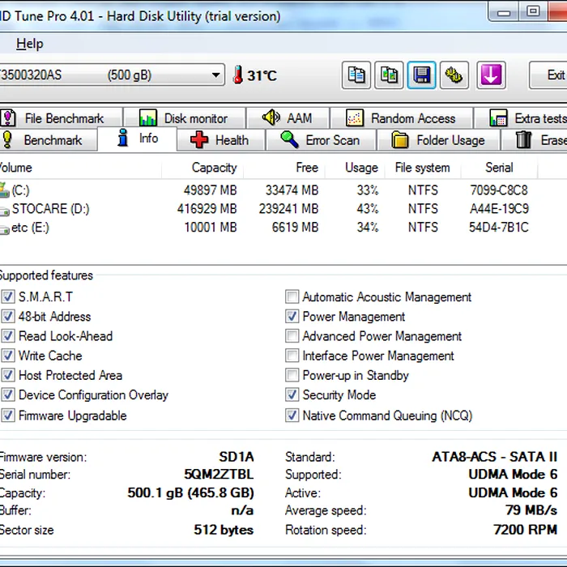Open the Health tab
This screenshot has width=567, height=567.
pos(220,140)
